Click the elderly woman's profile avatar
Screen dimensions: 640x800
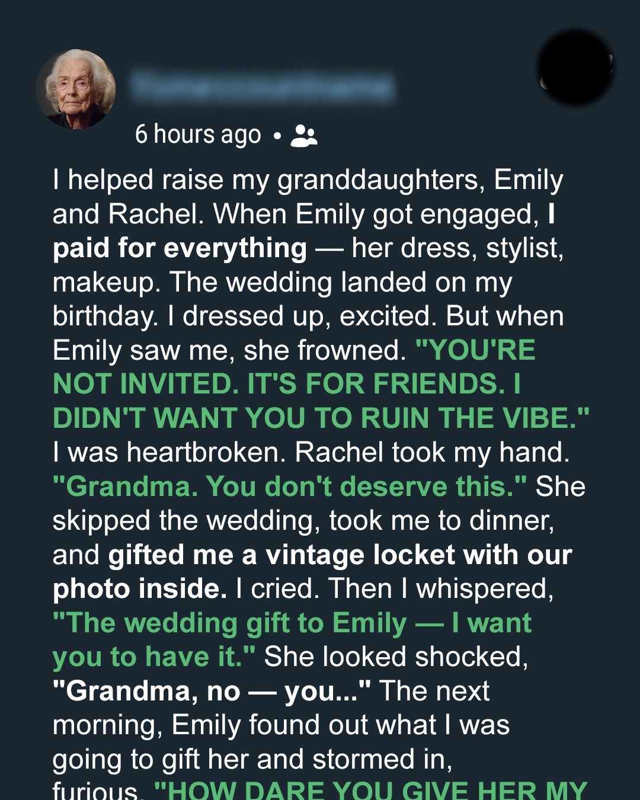[76, 89]
